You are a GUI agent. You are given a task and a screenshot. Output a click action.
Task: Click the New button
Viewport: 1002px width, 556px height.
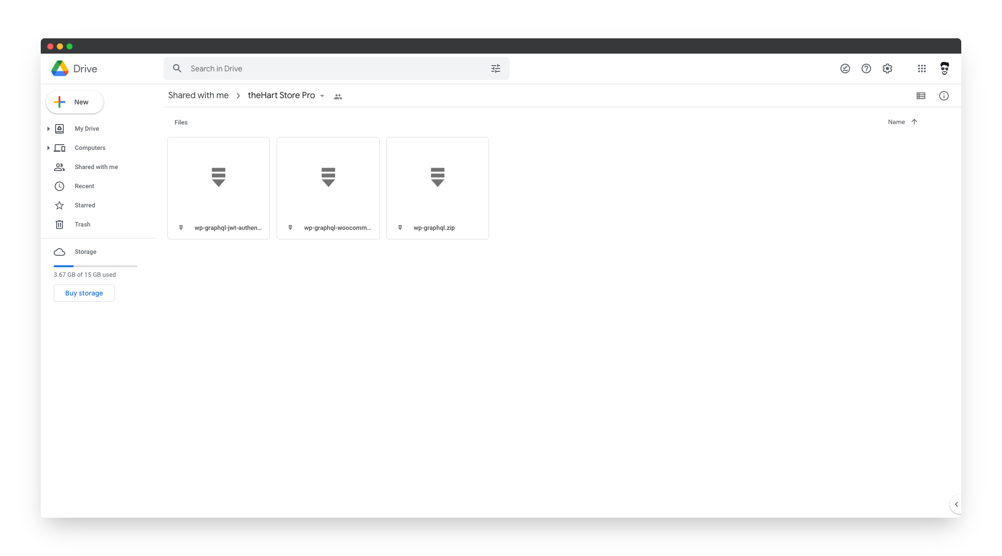click(x=74, y=102)
